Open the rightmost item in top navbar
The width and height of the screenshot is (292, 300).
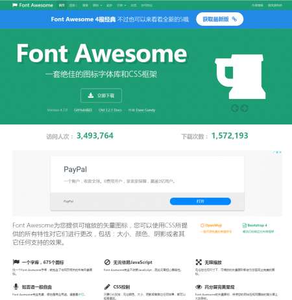click(x=274, y=5)
